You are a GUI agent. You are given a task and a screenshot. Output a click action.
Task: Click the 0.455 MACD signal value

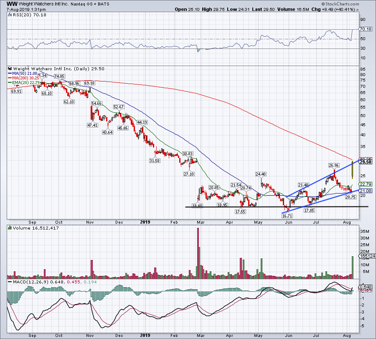point(74,282)
